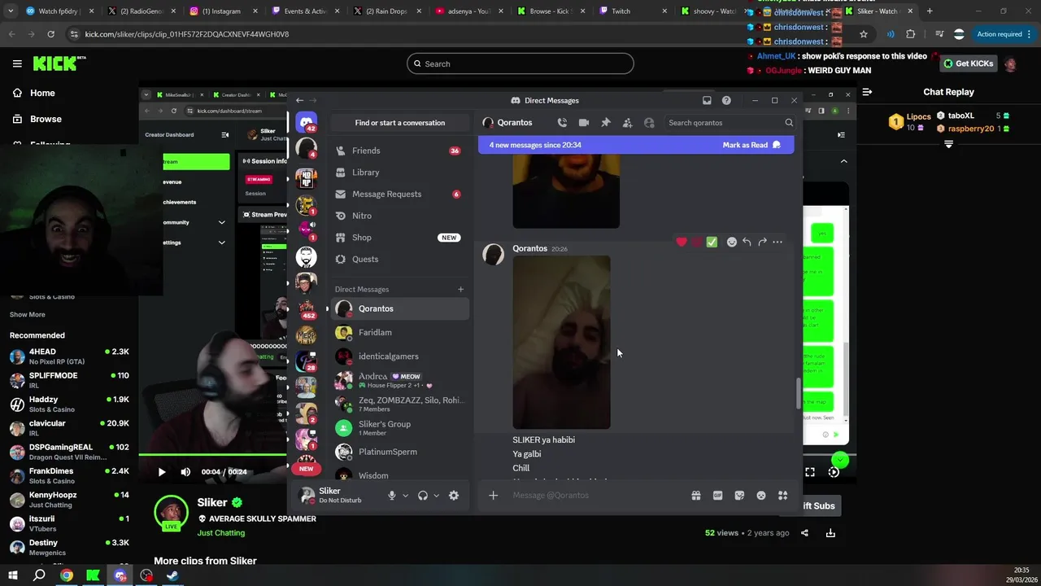Click Find or start a conversation
Image resolution: width=1041 pixels, height=586 pixels.
click(399, 123)
